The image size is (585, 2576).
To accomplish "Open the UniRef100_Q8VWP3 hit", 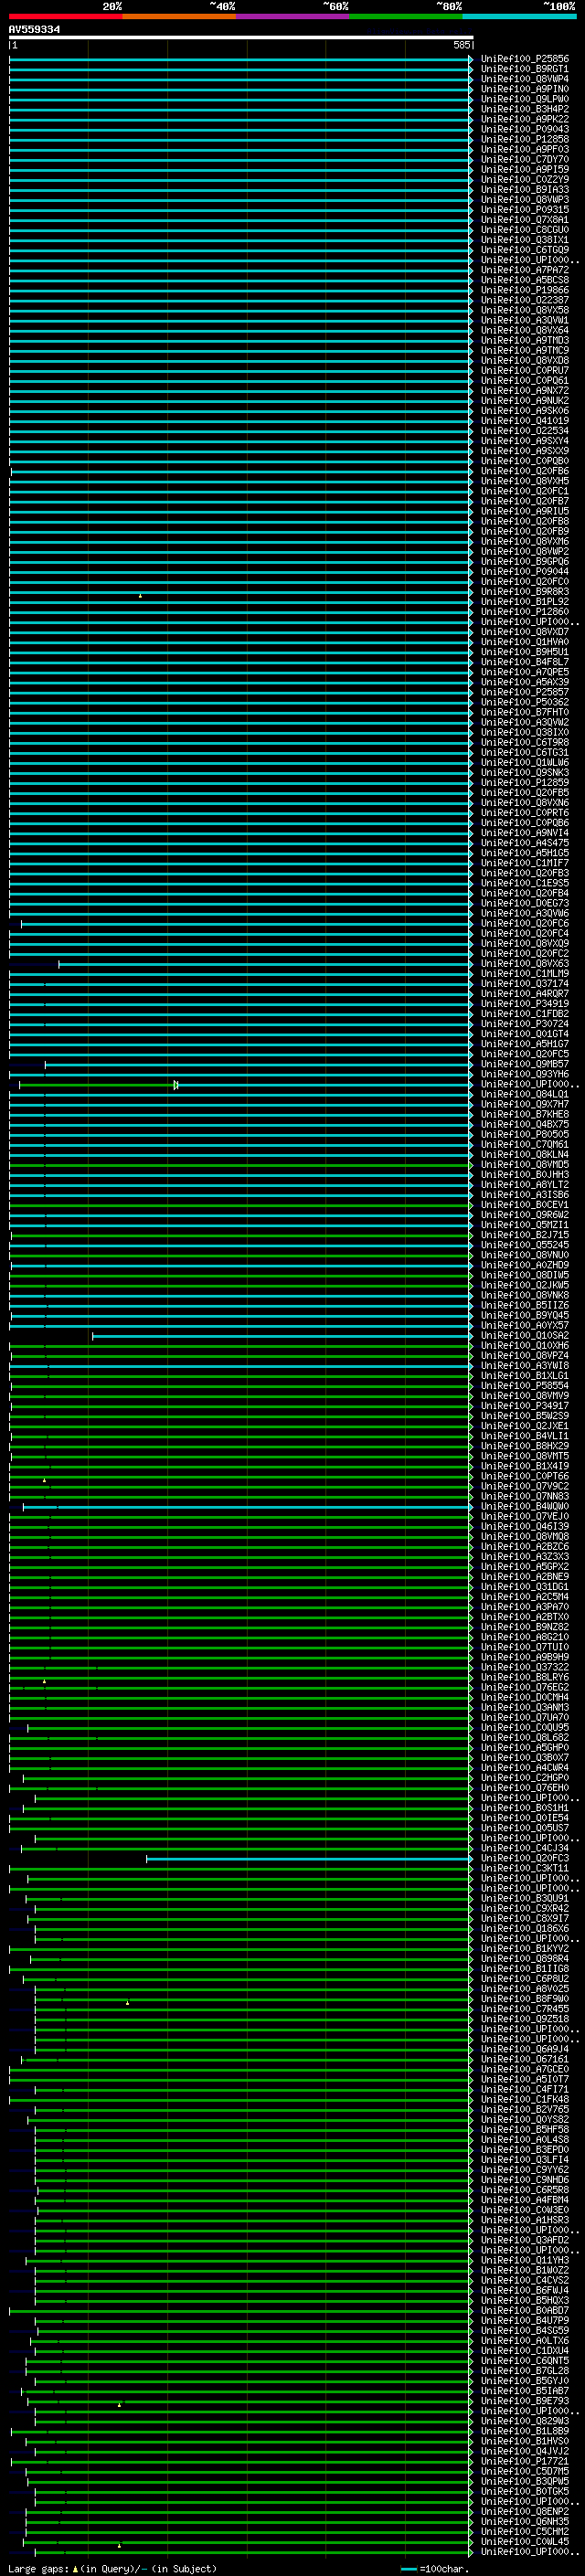I will 525,200.
